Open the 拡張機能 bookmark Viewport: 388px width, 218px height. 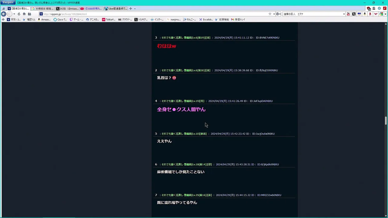tap(222, 19)
